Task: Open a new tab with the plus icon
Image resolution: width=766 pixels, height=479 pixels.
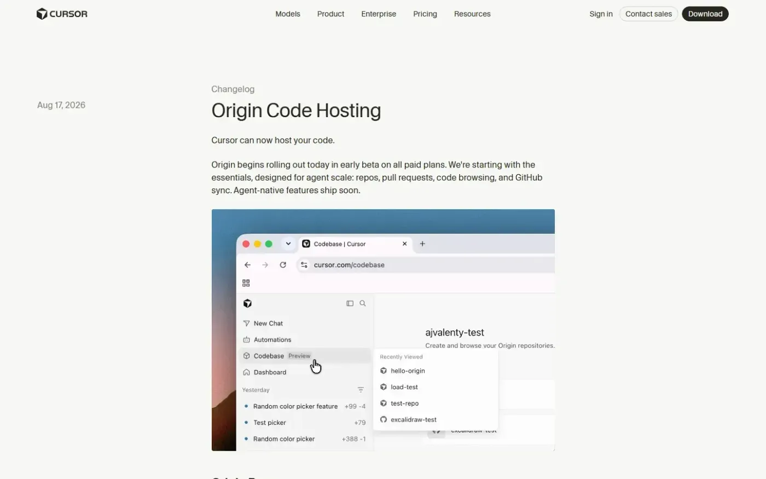Action: tap(422, 244)
